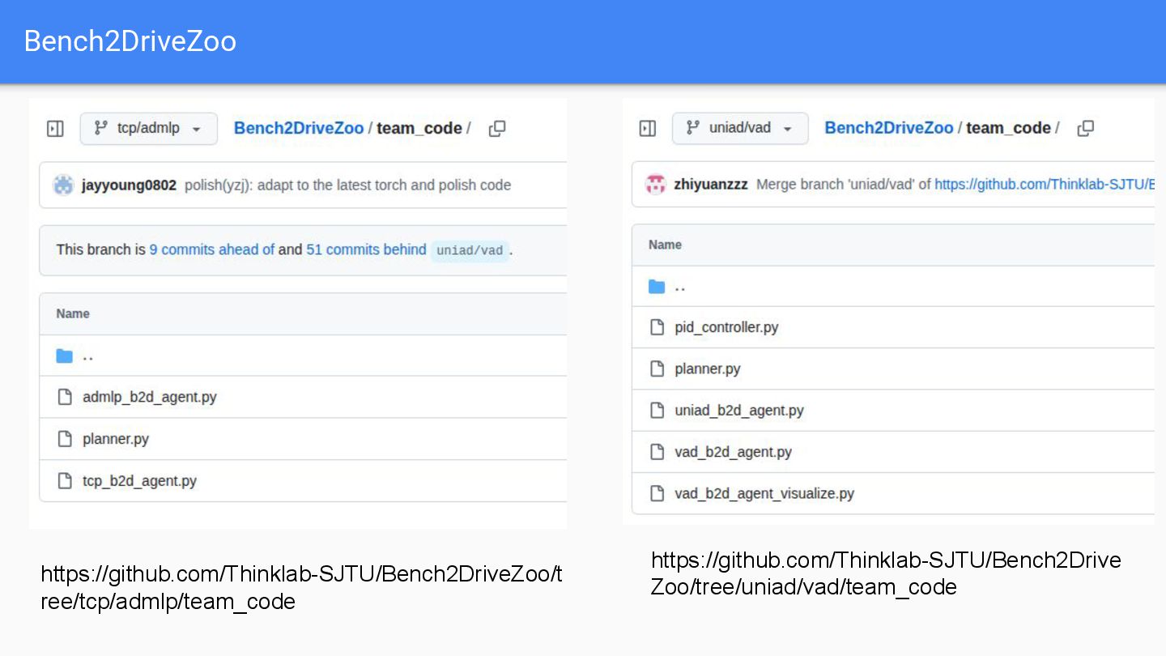
Task: Open vad_b2d_agent_visualize.py file
Action: tap(764, 493)
